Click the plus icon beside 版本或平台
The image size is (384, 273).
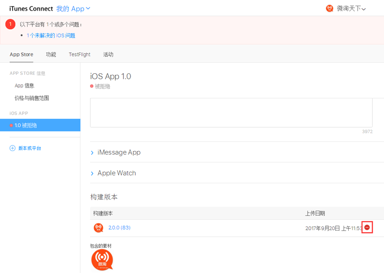point(12,148)
